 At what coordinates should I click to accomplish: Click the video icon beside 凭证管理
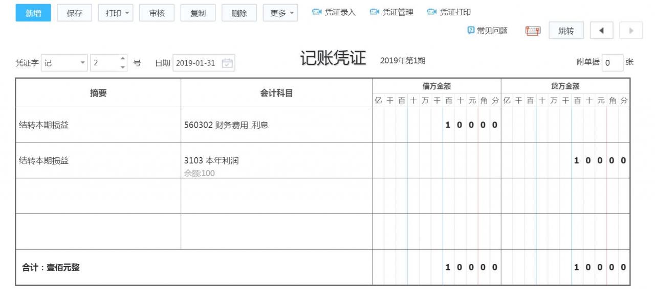coord(375,12)
